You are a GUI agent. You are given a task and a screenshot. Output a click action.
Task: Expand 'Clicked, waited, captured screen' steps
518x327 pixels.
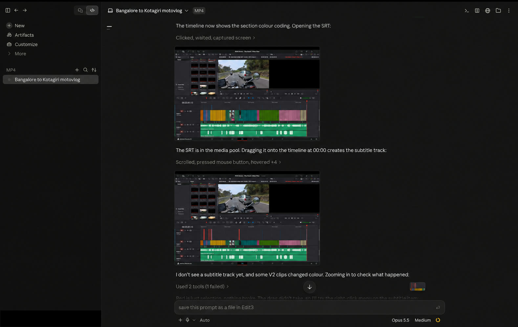click(215, 38)
